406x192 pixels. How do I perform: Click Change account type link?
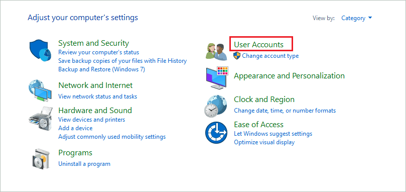pyautogui.click(x=270, y=56)
